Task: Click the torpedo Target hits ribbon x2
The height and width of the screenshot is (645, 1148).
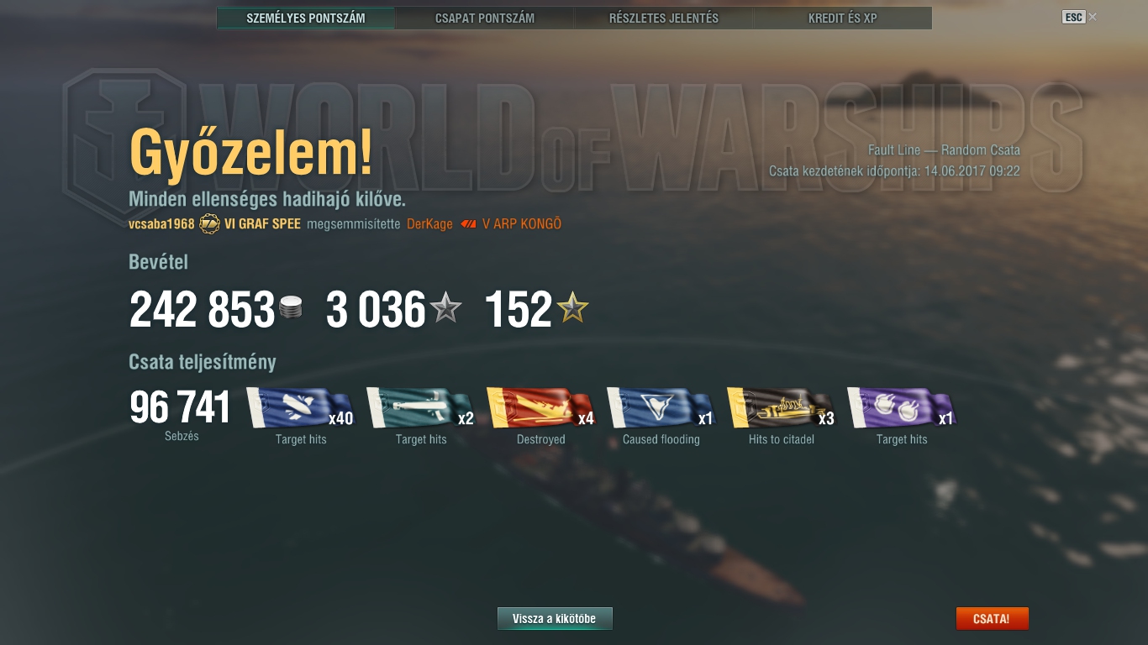Action: click(421, 408)
